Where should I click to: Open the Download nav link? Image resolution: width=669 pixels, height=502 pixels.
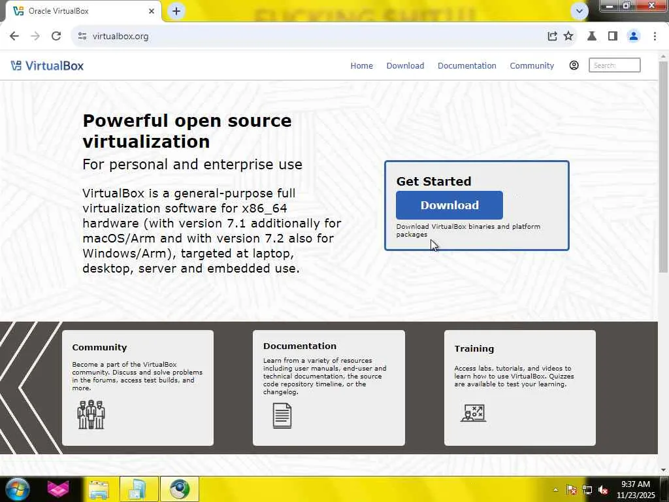pyautogui.click(x=405, y=66)
